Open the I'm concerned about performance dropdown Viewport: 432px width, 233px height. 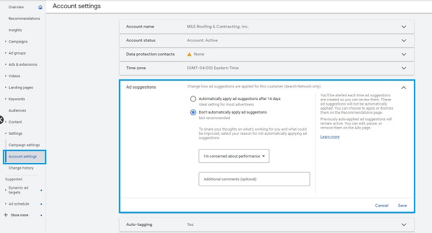click(234, 156)
